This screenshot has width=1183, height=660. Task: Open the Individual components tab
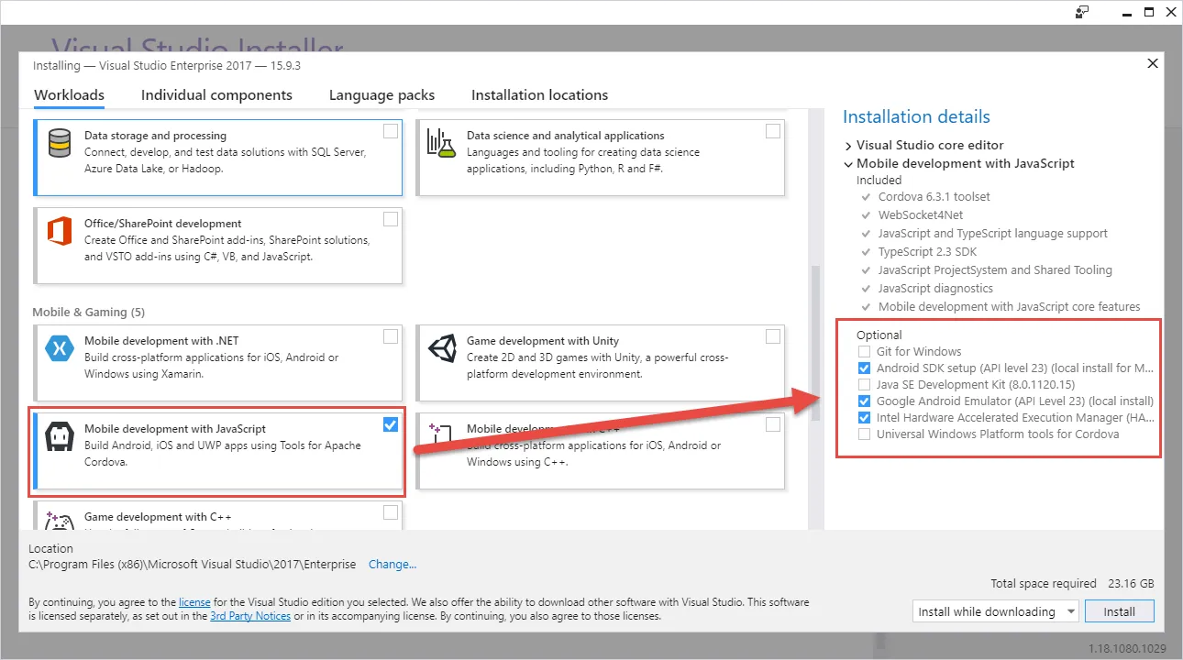click(216, 95)
